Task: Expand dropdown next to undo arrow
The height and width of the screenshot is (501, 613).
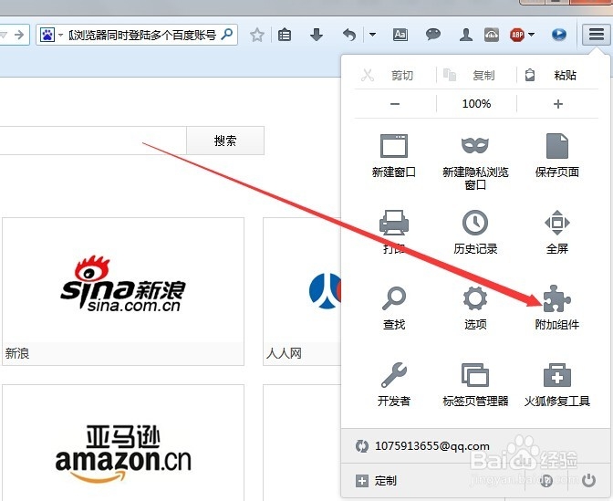Action: tap(372, 35)
